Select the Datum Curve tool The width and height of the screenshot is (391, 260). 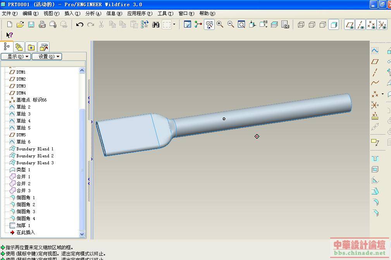coord(375,83)
